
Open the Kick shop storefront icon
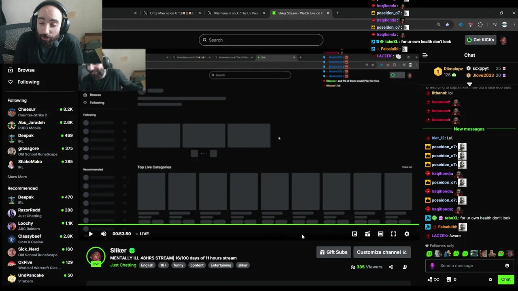[x=448, y=279]
